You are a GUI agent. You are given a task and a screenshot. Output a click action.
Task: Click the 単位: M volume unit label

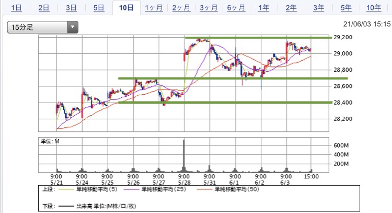[50, 142]
